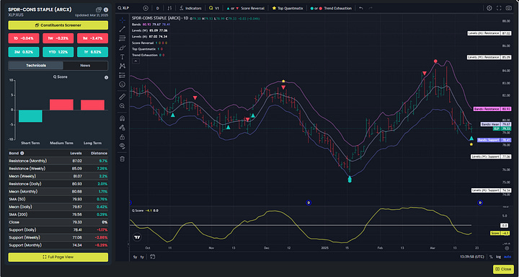Select the crosshair cursor tool
The image size is (519, 277).
[x=122, y=20]
